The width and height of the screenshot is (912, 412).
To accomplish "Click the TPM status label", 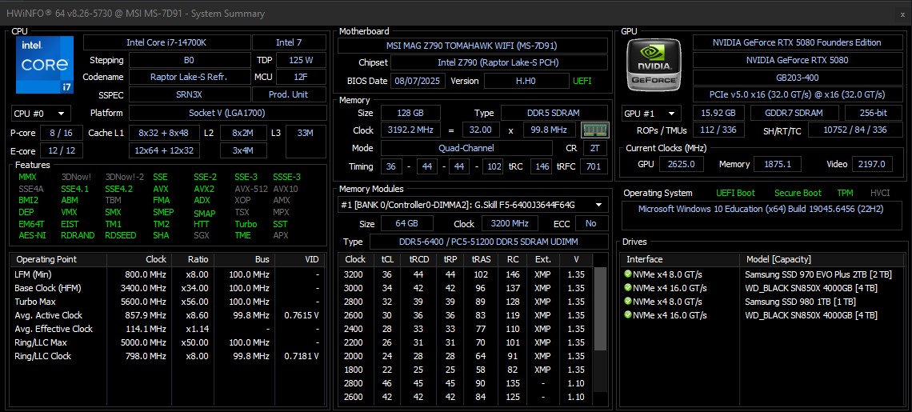I will click(x=845, y=193).
